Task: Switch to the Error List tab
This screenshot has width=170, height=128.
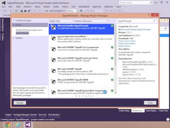Action: pyautogui.click(x=42, y=115)
